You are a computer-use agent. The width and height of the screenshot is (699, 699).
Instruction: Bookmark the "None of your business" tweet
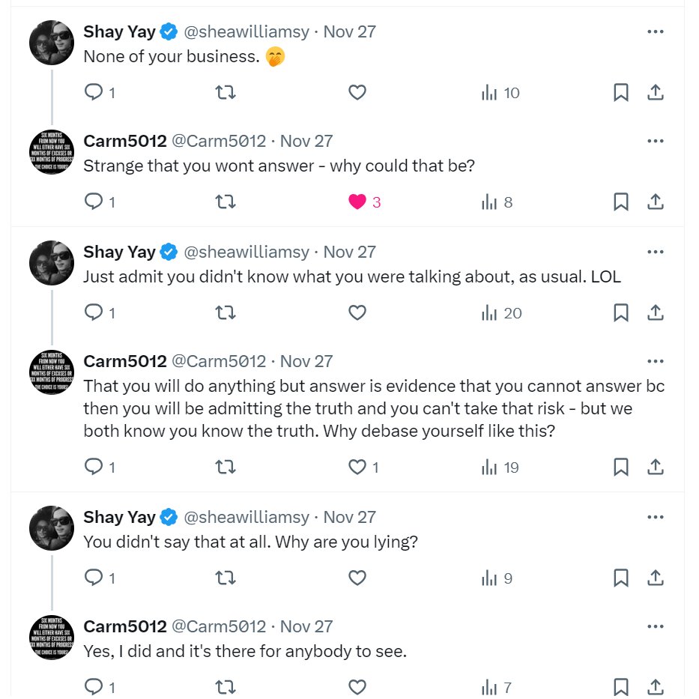click(621, 93)
